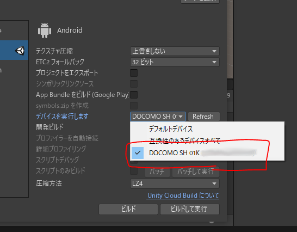Viewport: 297px width, 232px height.
Task: Click the デバイスを実行します label
Action: point(62,117)
